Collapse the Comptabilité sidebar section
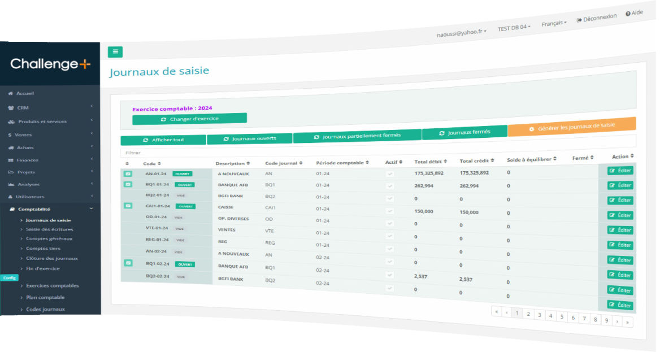 pyautogui.click(x=90, y=208)
